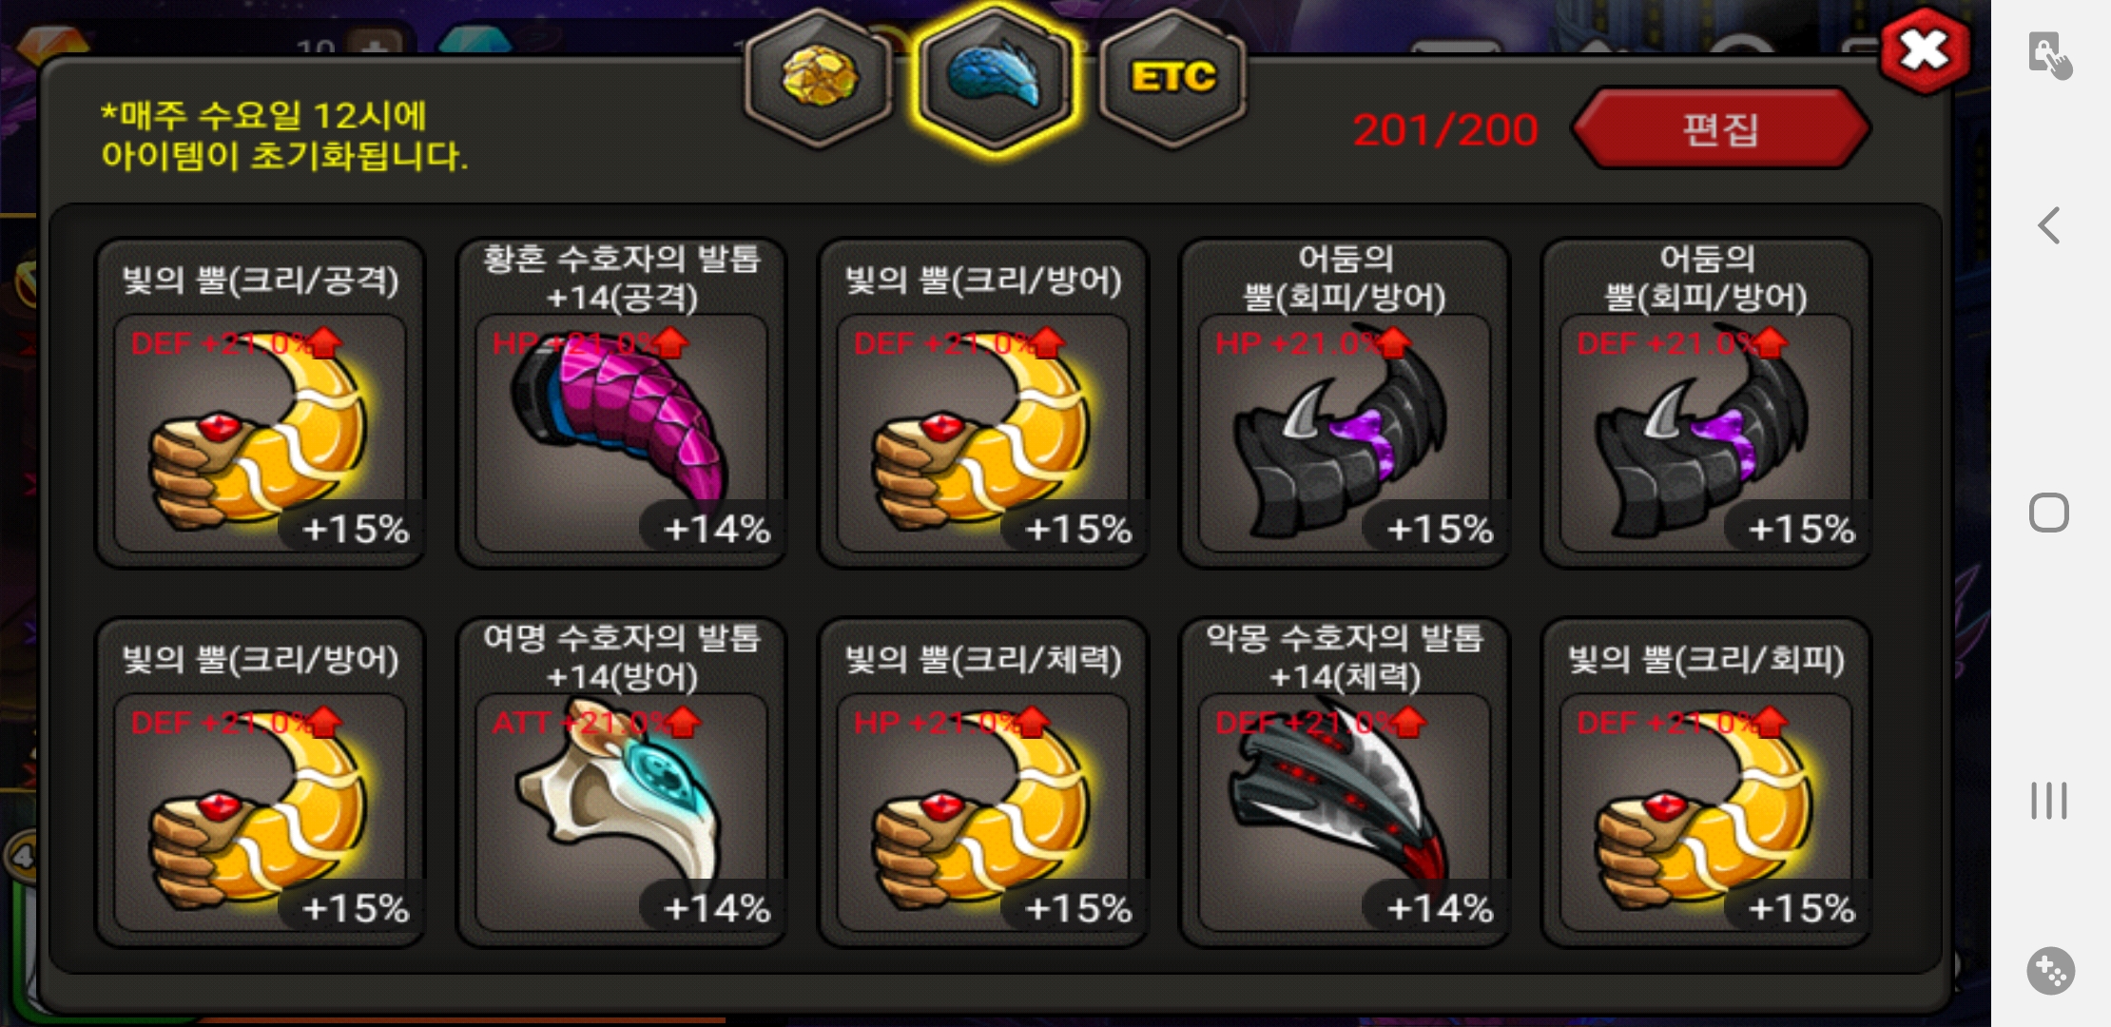
Task: Select the blue horn hexagon tab
Action: [x=995, y=76]
